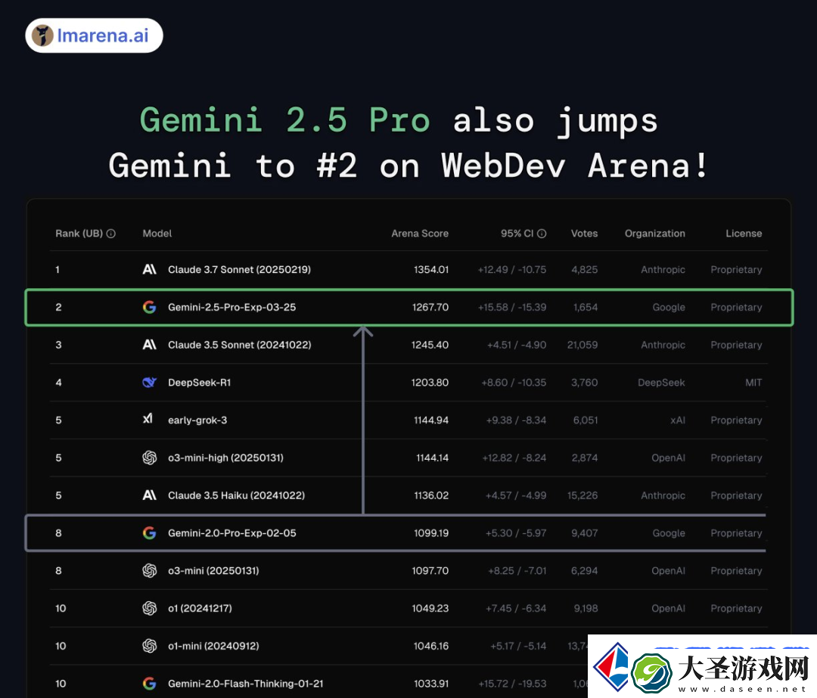This screenshot has width=817, height=698.
Task: Click the lmarena.ai logo badge
Action: [95, 36]
